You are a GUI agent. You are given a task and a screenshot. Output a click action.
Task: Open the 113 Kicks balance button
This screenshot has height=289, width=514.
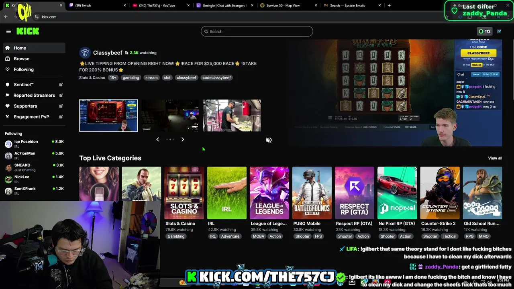(x=484, y=31)
